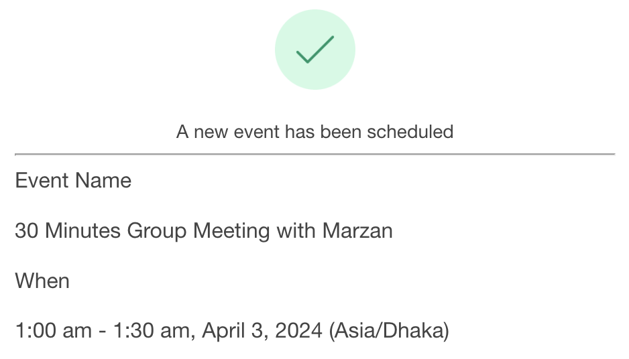Click the '(Asia/Dhaka)' timezone text
The image size is (629, 359).
389,331
